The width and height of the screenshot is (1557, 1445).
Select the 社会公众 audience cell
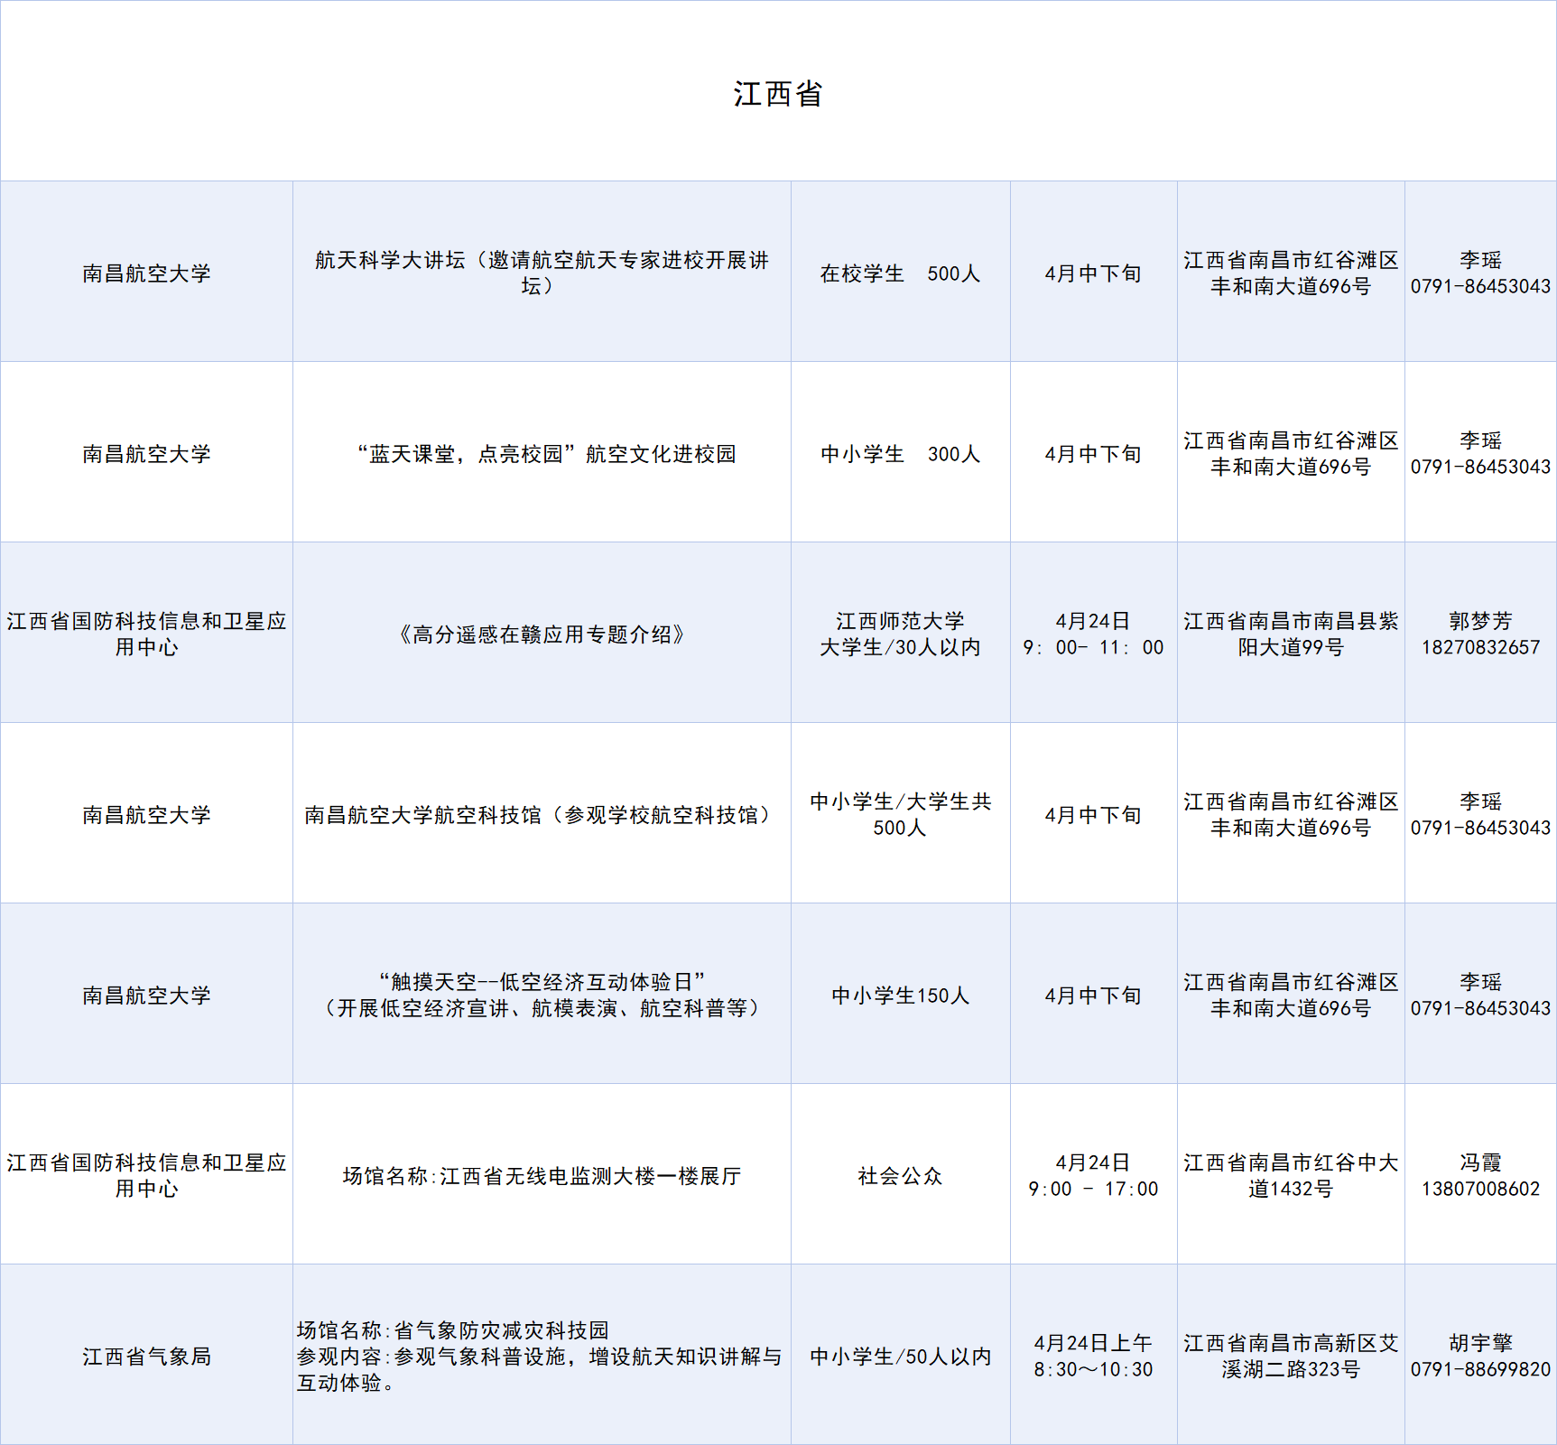point(901,1174)
